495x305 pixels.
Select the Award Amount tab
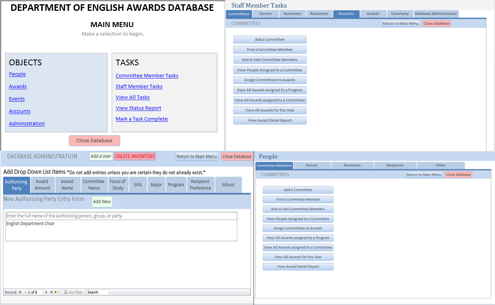pos(42,185)
